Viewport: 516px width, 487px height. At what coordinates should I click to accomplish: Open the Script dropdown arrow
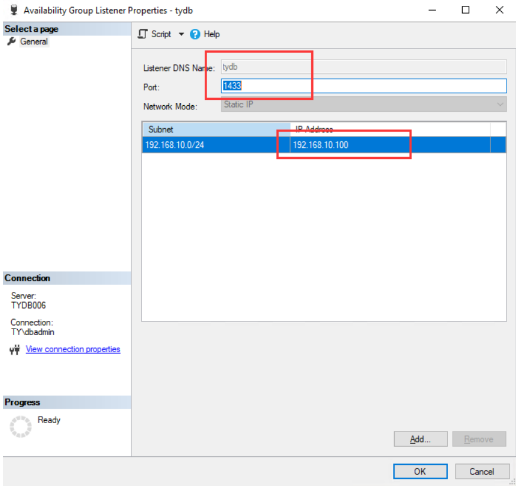coord(181,34)
